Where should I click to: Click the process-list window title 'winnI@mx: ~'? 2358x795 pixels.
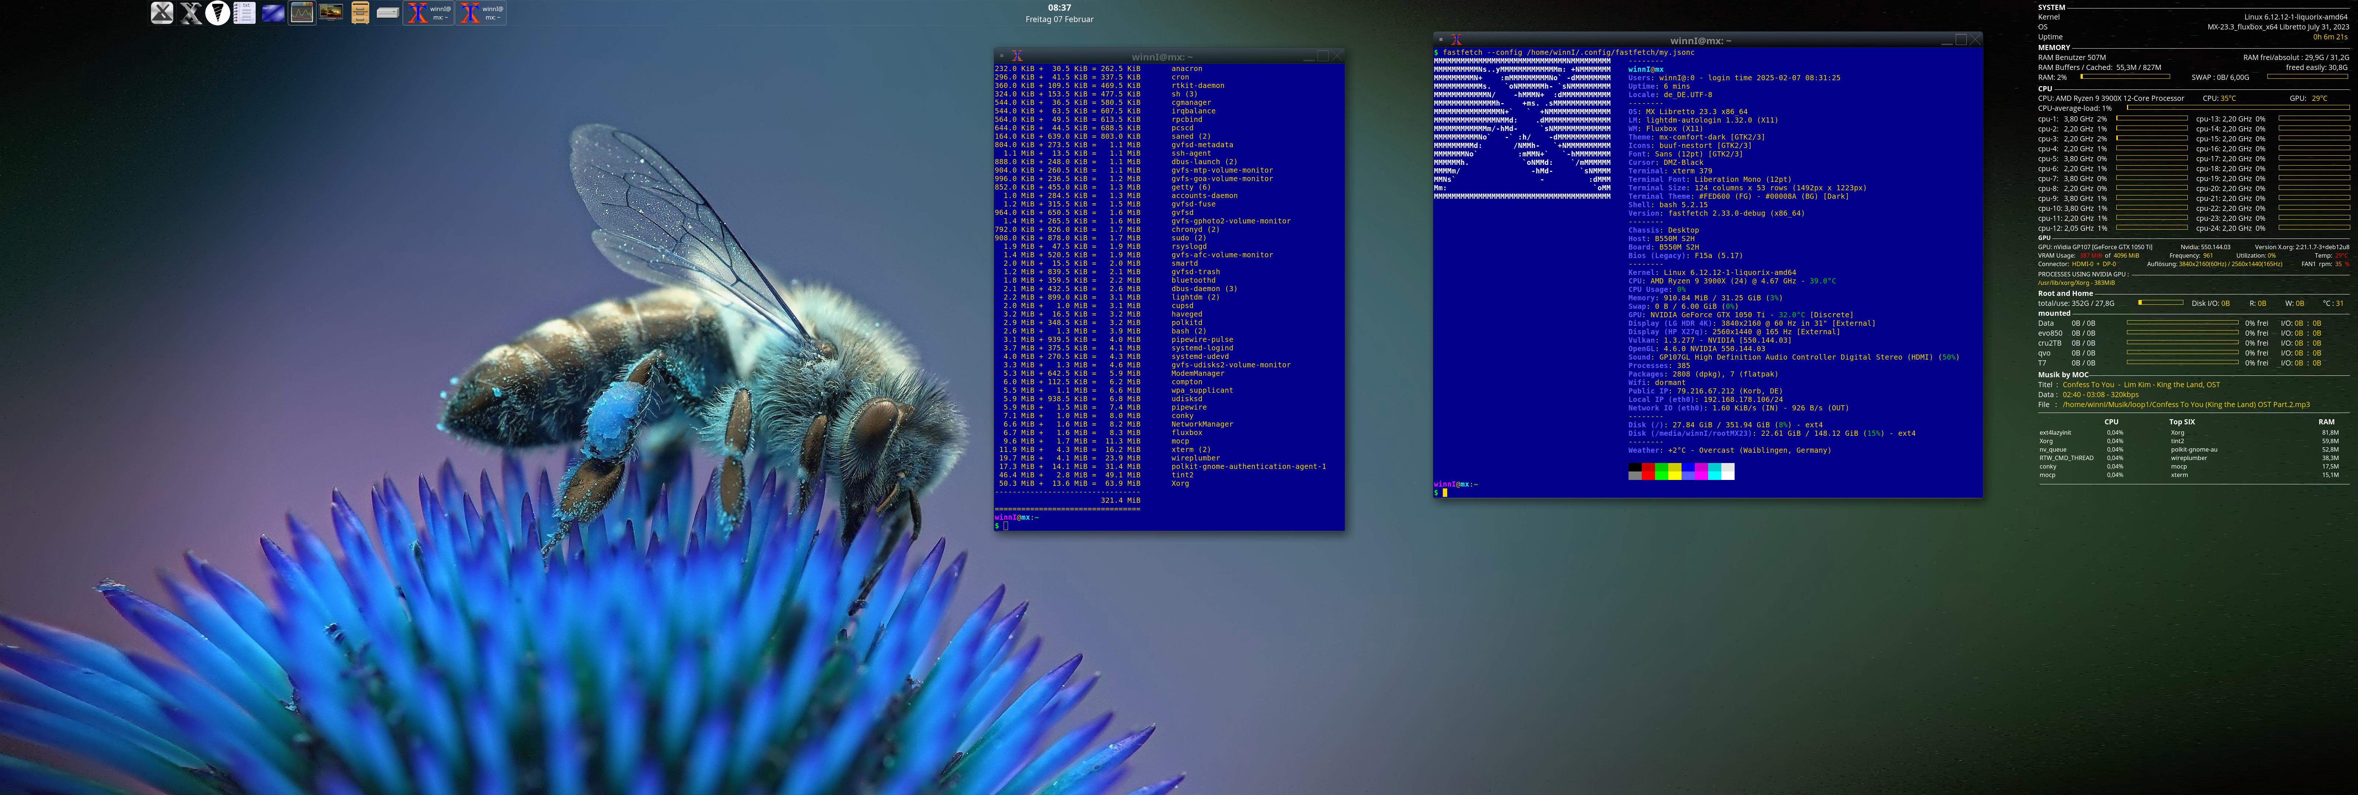coord(1162,57)
